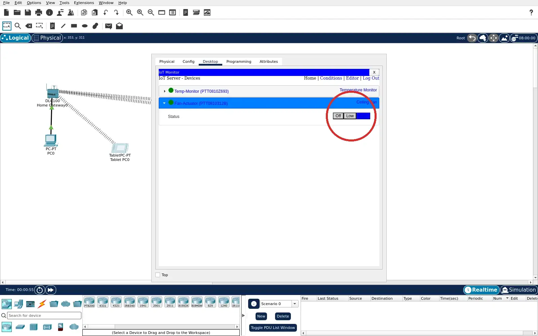
Task: Set fan status to Off
Action: [338, 116]
